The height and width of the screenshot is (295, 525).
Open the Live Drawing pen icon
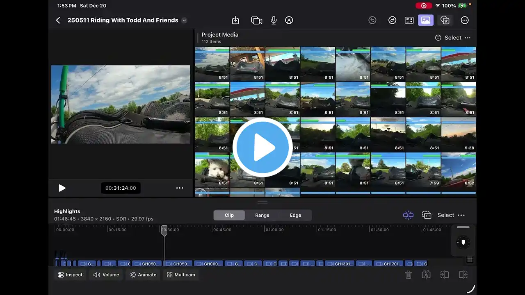point(289,20)
